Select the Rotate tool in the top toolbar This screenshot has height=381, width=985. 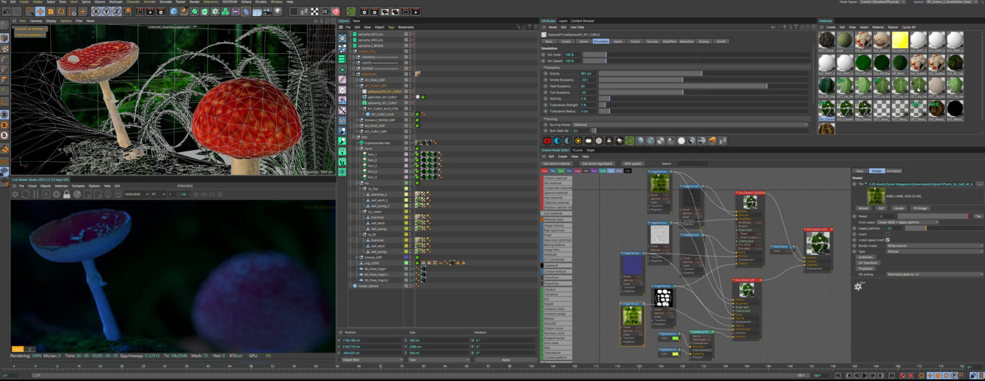[x=61, y=11]
